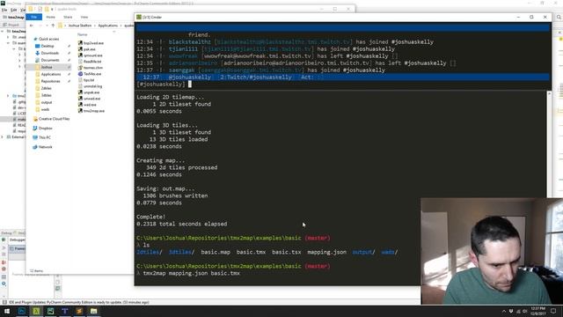
Task: Collapse tmx2map root node in PyCharm project tree
Action: coord(3,32)
